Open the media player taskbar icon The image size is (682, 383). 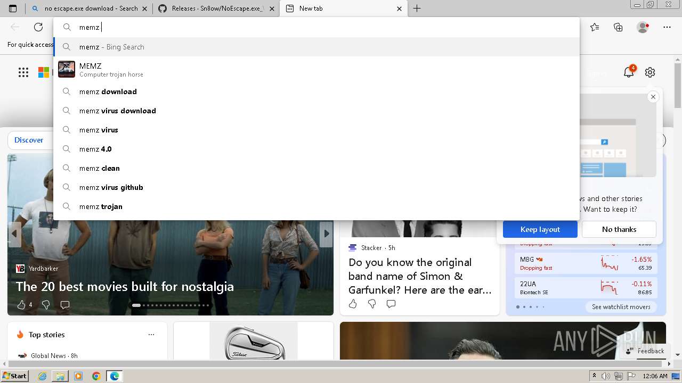click(x=78, y=376)
